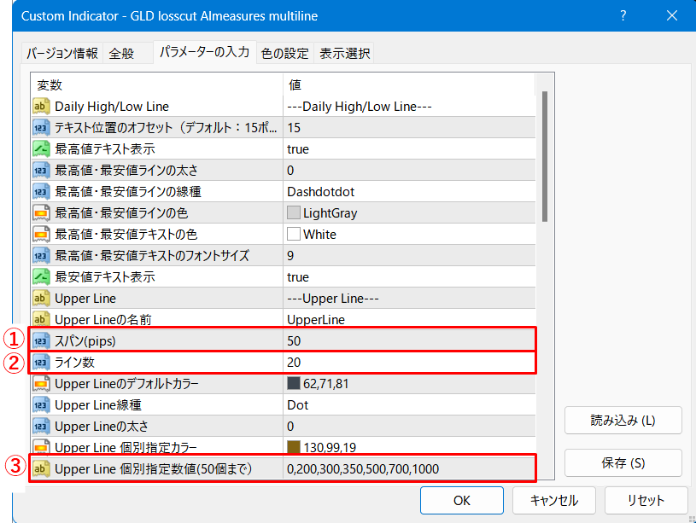This screenshot has width=696, height=523.
Task: Open the LightGray color value dropdown
Action: coord(408,213)
